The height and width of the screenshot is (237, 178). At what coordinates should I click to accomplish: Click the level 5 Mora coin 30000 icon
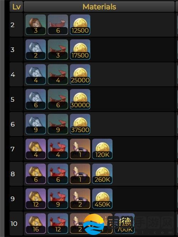coord(80,99)
